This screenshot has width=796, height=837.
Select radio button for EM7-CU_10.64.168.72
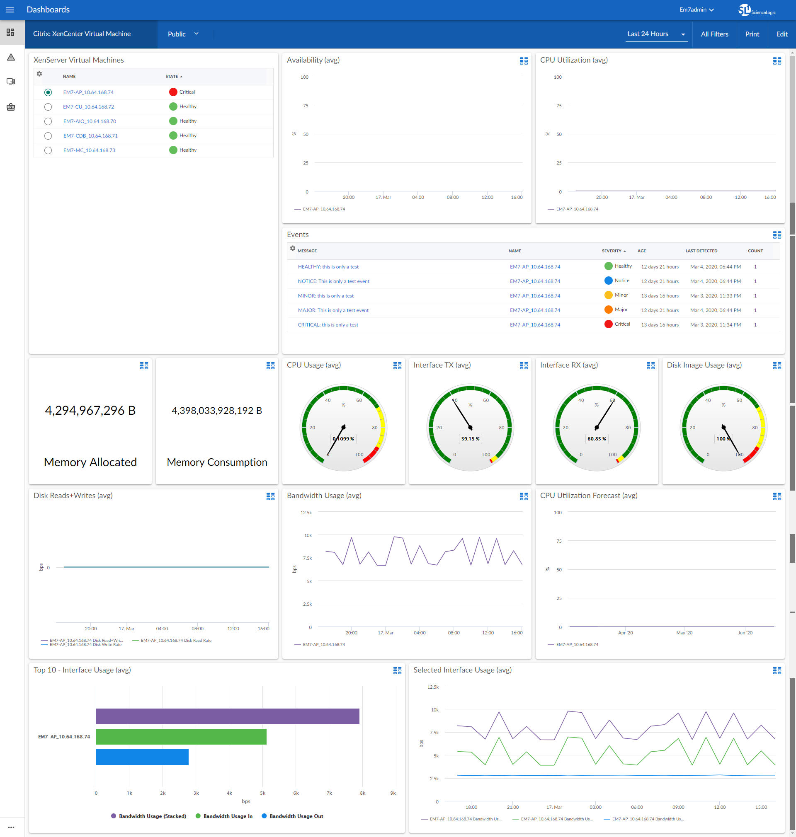(48, 107)
